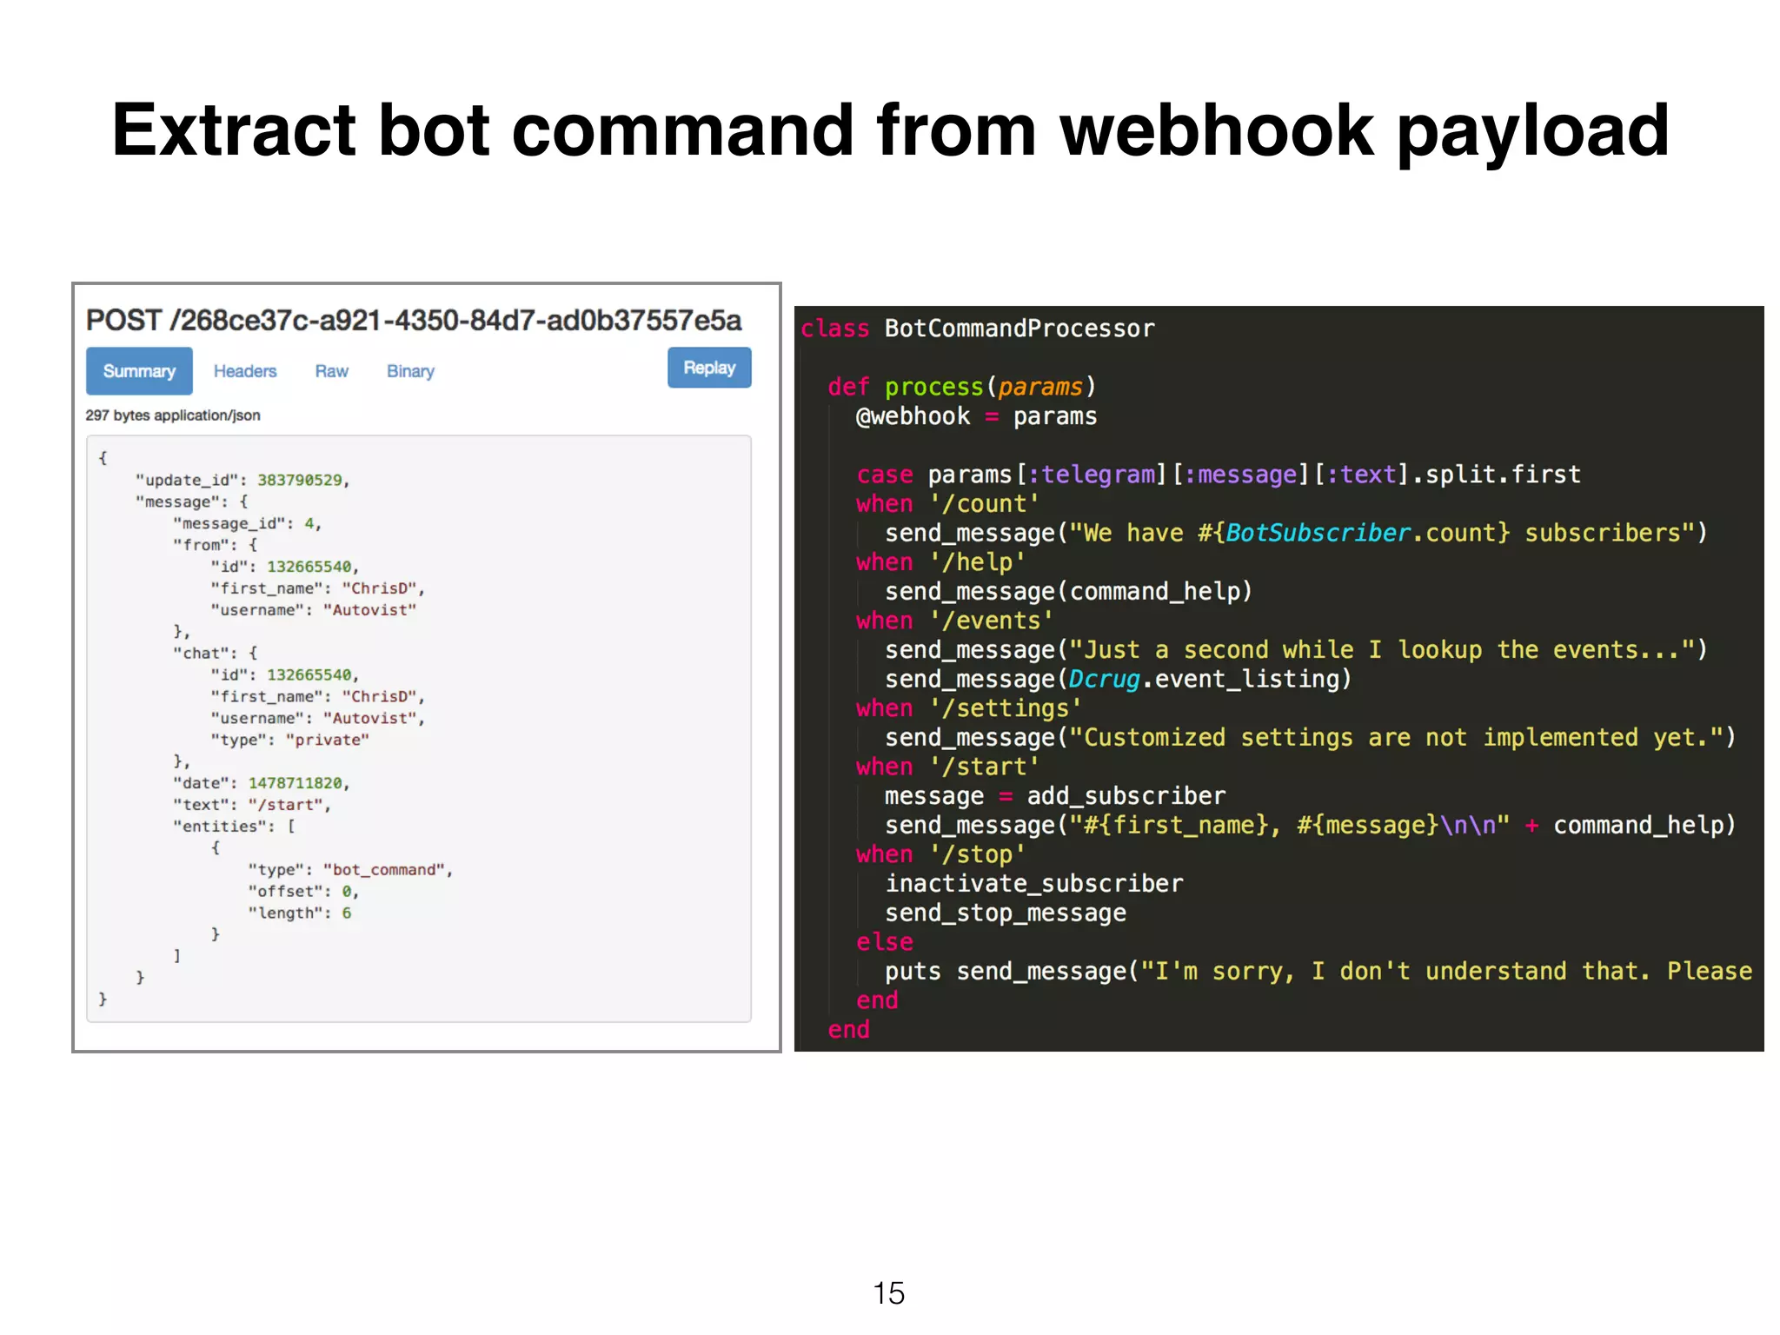Click the 'def process(params)' line
Image resolution: width=1780 pixels, height=1335 pixels.
962,387
